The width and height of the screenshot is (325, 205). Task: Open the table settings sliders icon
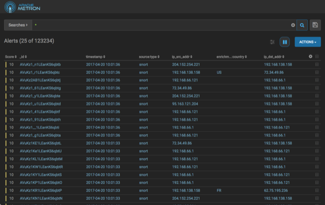[x=272, y=42]
